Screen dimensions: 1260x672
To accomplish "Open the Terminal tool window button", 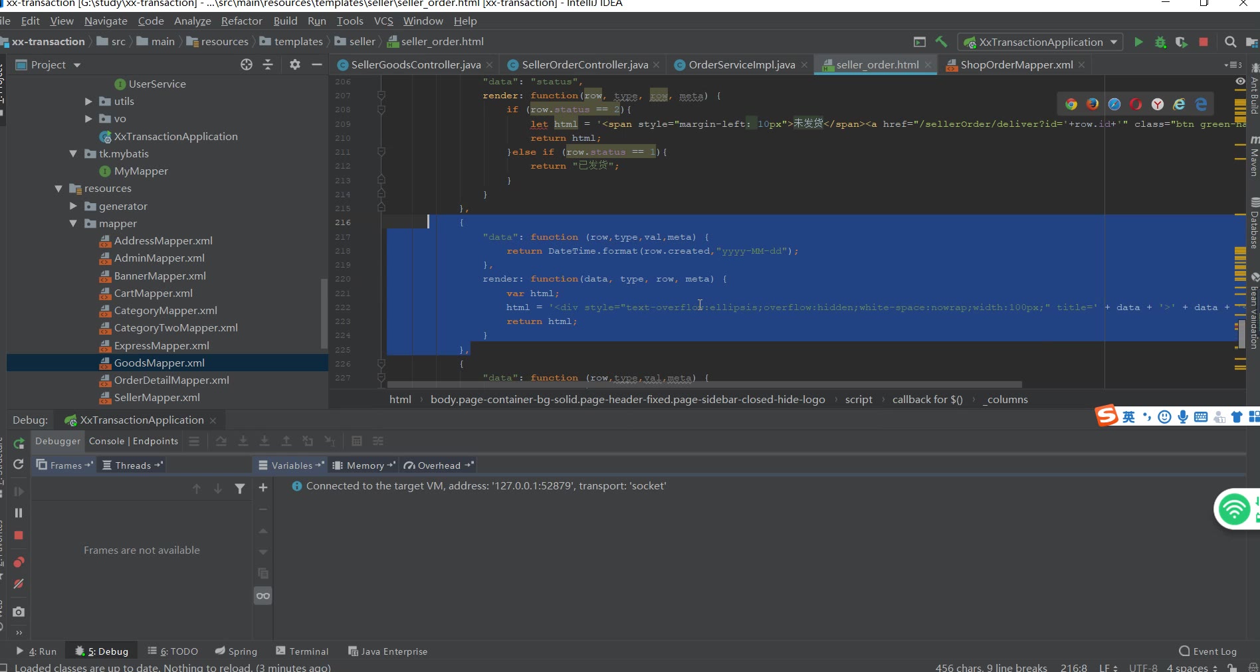I will tap(302, 651).
